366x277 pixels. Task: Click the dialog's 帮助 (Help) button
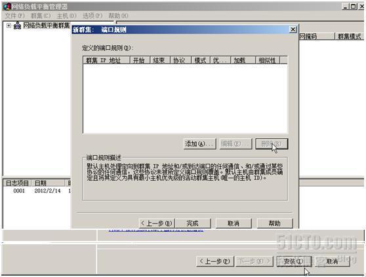[275, 223]
